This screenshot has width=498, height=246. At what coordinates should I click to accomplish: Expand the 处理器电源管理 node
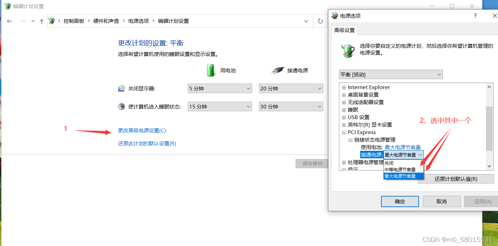[344, 162]
